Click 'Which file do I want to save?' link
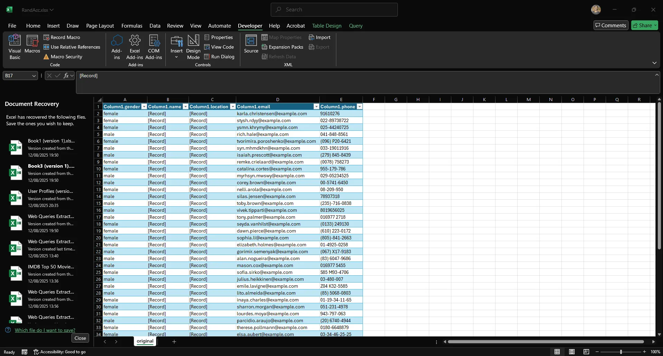The image size is (663, 356). click(45, 330)
